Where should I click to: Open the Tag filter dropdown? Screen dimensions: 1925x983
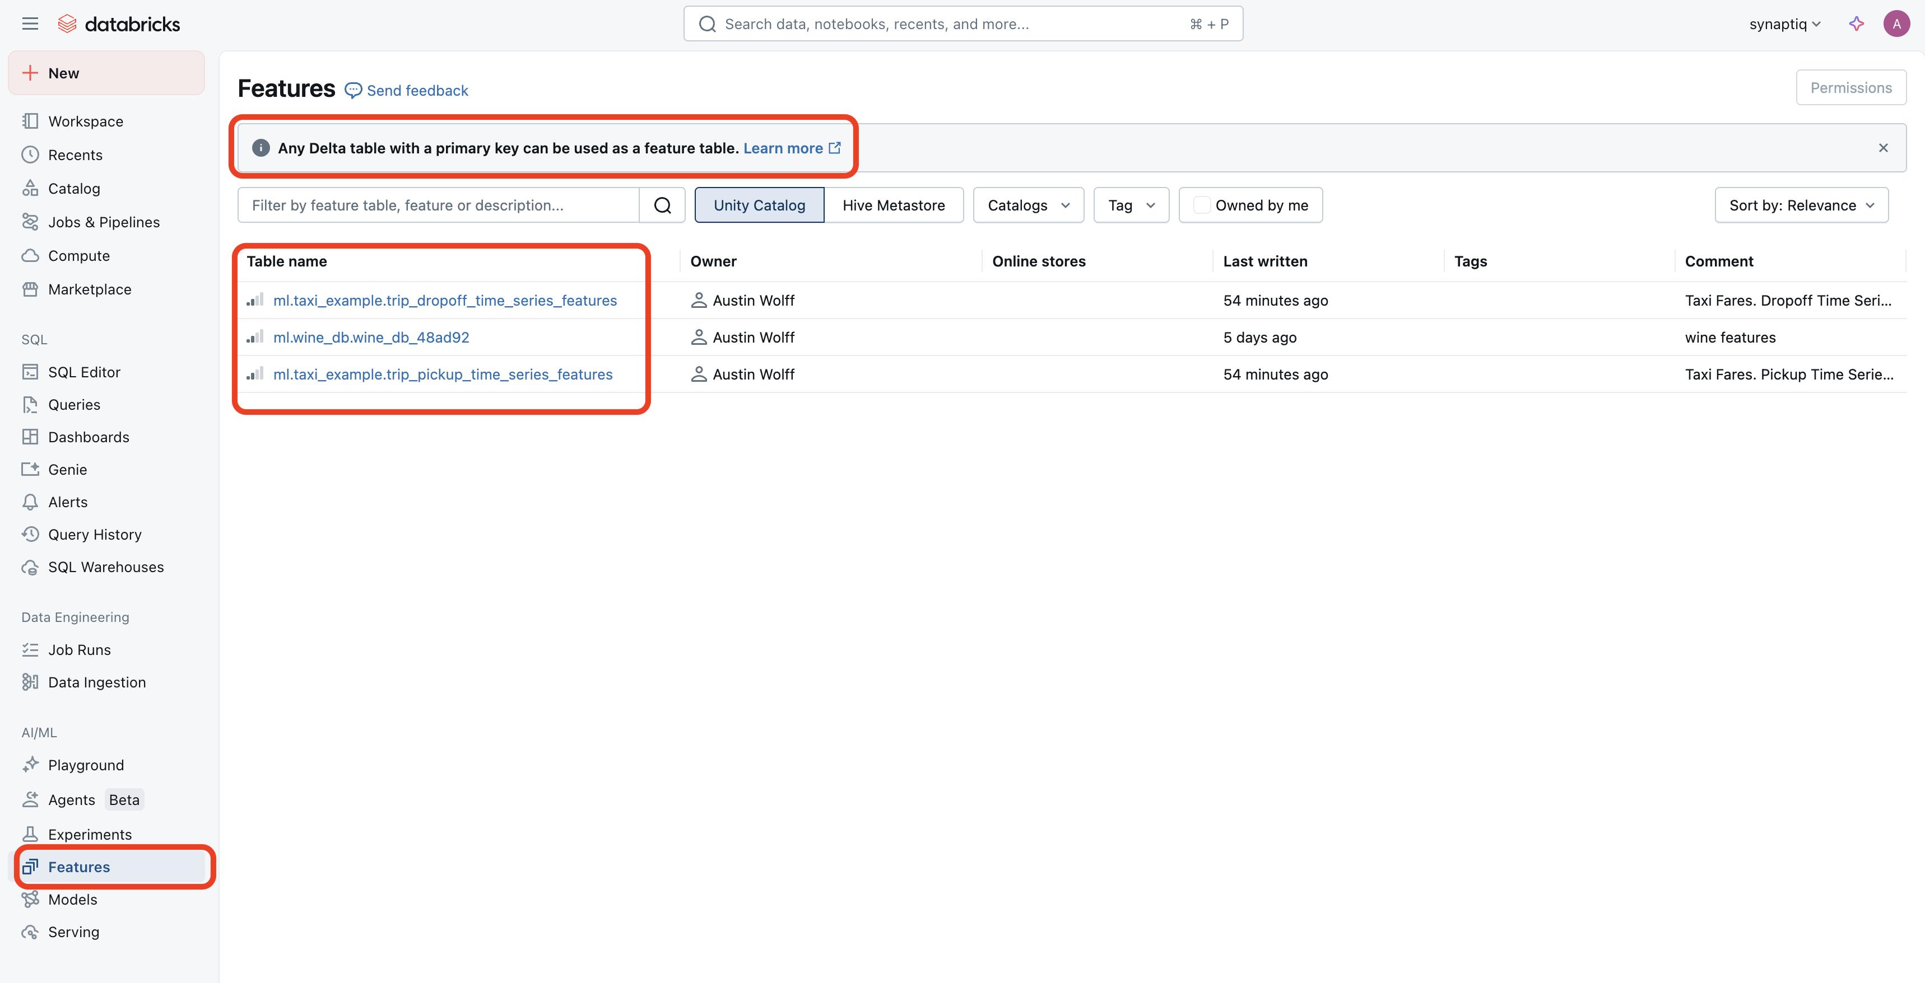[1131, 205]
